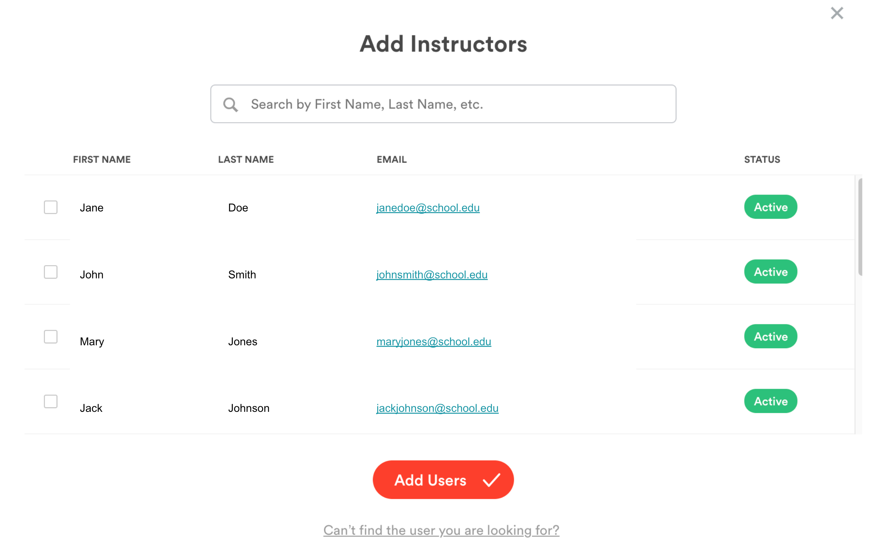Click Mary Jones's Active status badge

coord(770,336)
